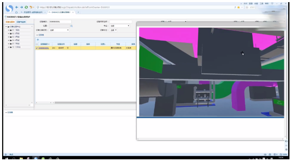Toggle the bottom 记录集 section arrow
292x161 pixels.
click(x=6, y=112)
